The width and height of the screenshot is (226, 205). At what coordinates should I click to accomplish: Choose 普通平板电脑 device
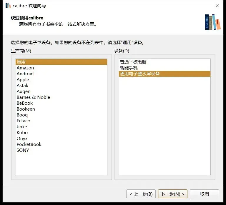coord(164,62)
